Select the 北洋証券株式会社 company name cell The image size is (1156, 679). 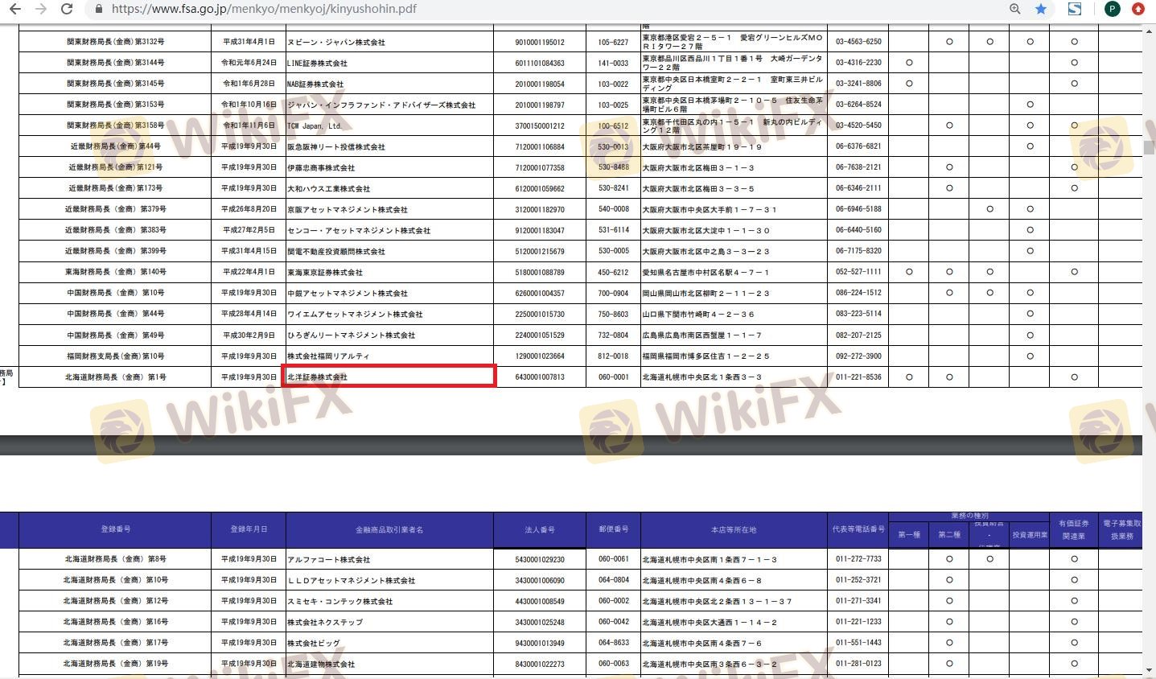tap(389, 376)
